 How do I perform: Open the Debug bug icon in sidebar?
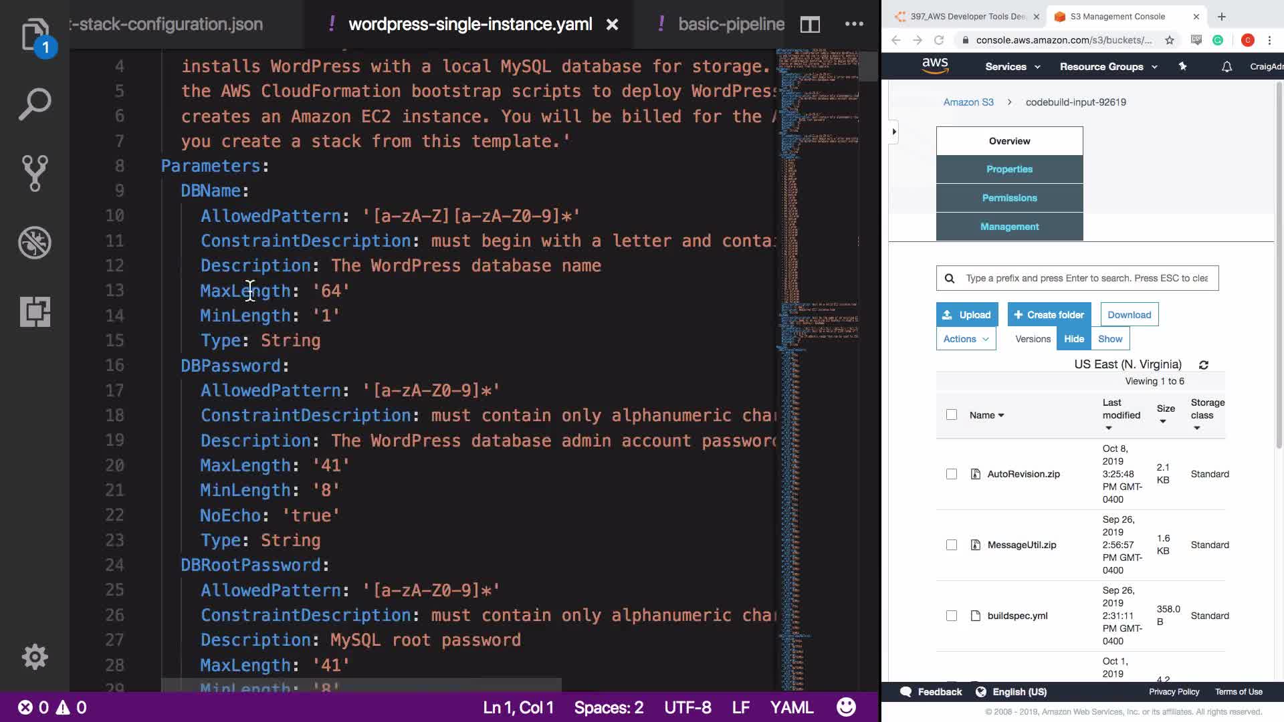(35, 242)
